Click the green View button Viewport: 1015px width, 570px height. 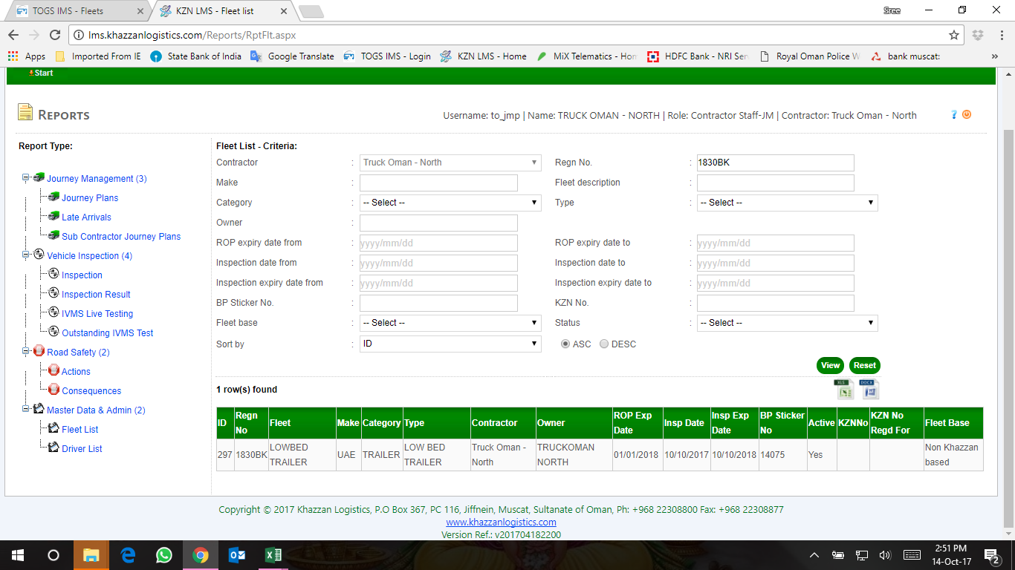(x=830, y=365)
